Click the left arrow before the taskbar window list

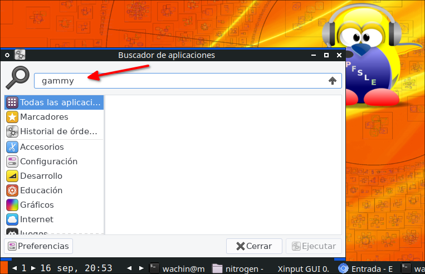pyautogui.click(x=129, y=268)
